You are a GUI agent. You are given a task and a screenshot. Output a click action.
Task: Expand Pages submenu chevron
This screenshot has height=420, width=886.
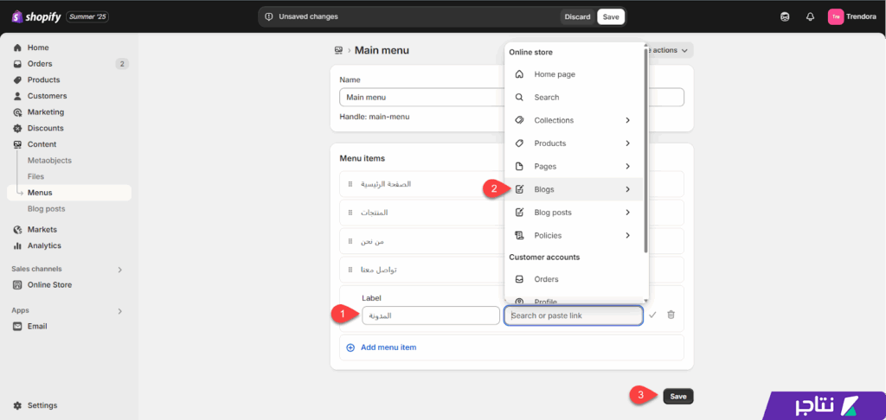click(x=628, y=167)
